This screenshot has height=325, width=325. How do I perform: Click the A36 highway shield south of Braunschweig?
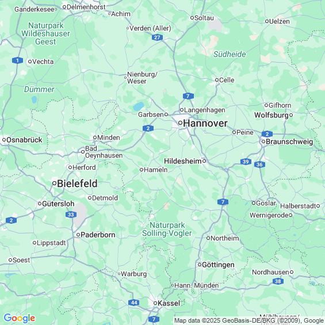259,165
